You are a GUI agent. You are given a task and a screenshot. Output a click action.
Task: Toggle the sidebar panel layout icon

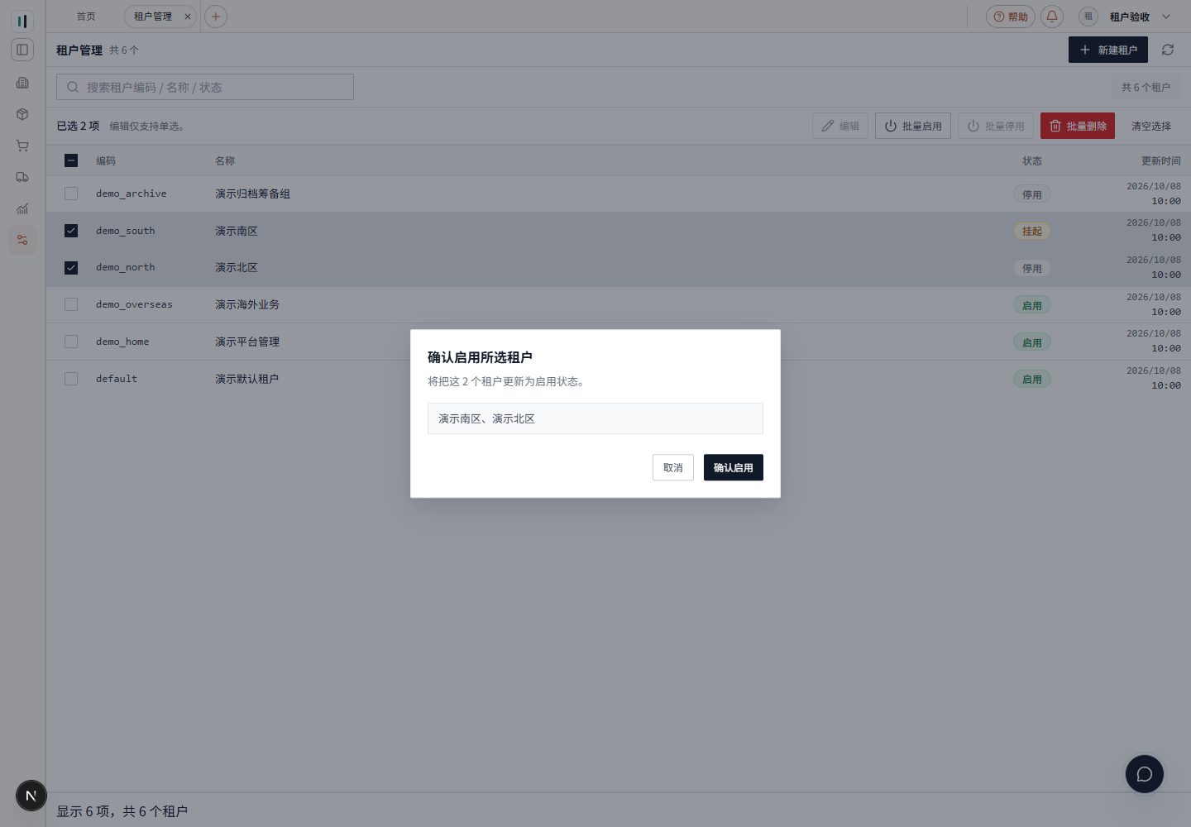(22, 50)
